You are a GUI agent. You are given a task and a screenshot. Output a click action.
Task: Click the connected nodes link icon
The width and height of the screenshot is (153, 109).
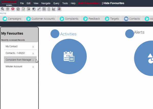click(39, 9)
